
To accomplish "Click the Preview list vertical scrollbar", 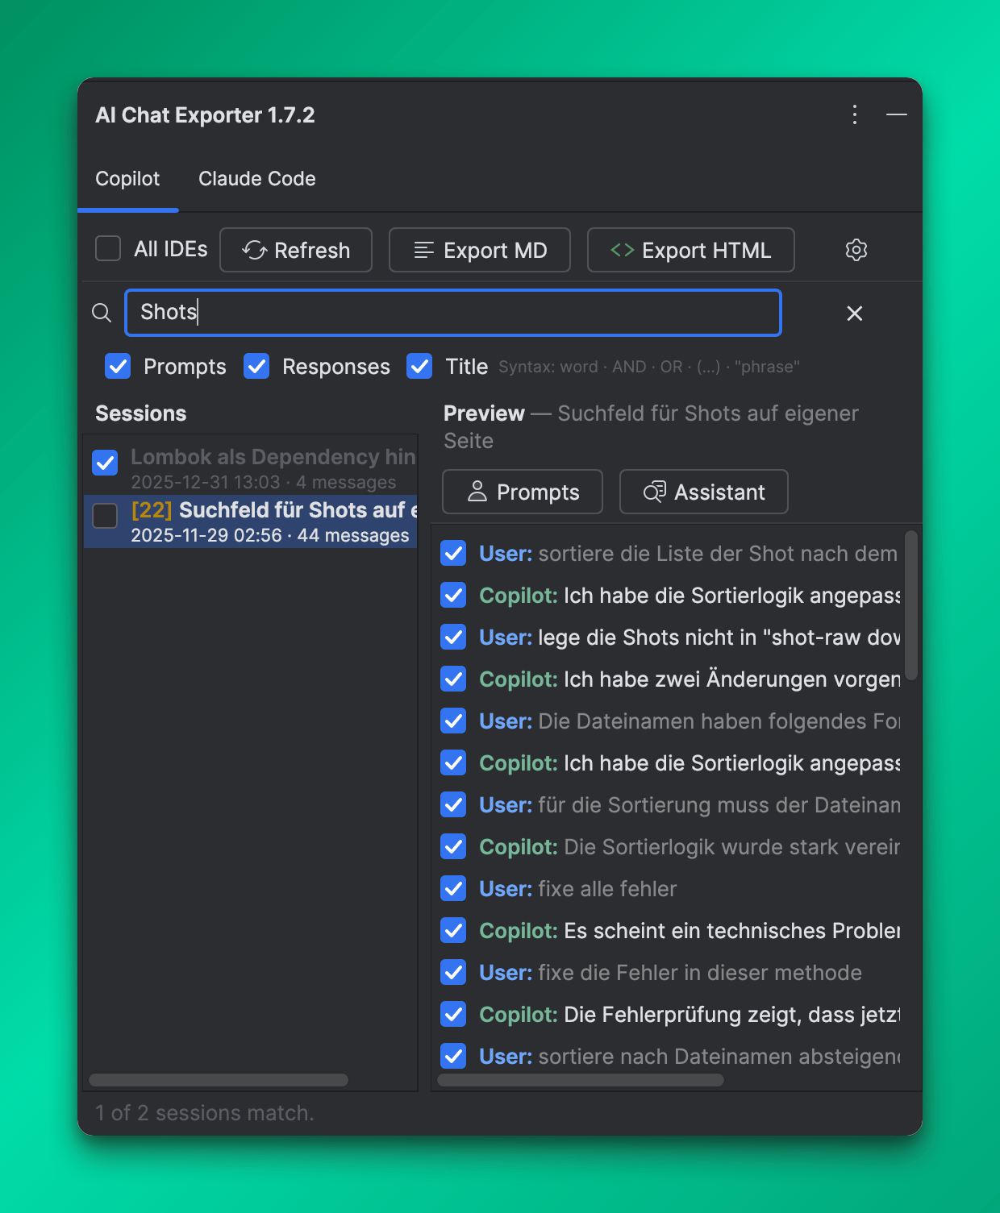I will pyautogui.click(x=911, y=604).
